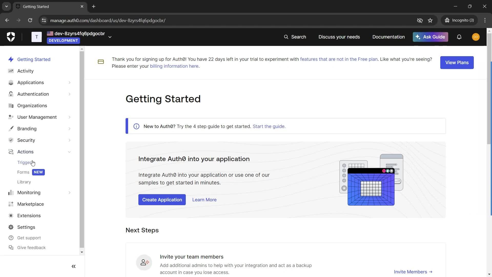This screenshot has width=492, height=277.
Task: Open billing information here link
Action: click(174, 66)
